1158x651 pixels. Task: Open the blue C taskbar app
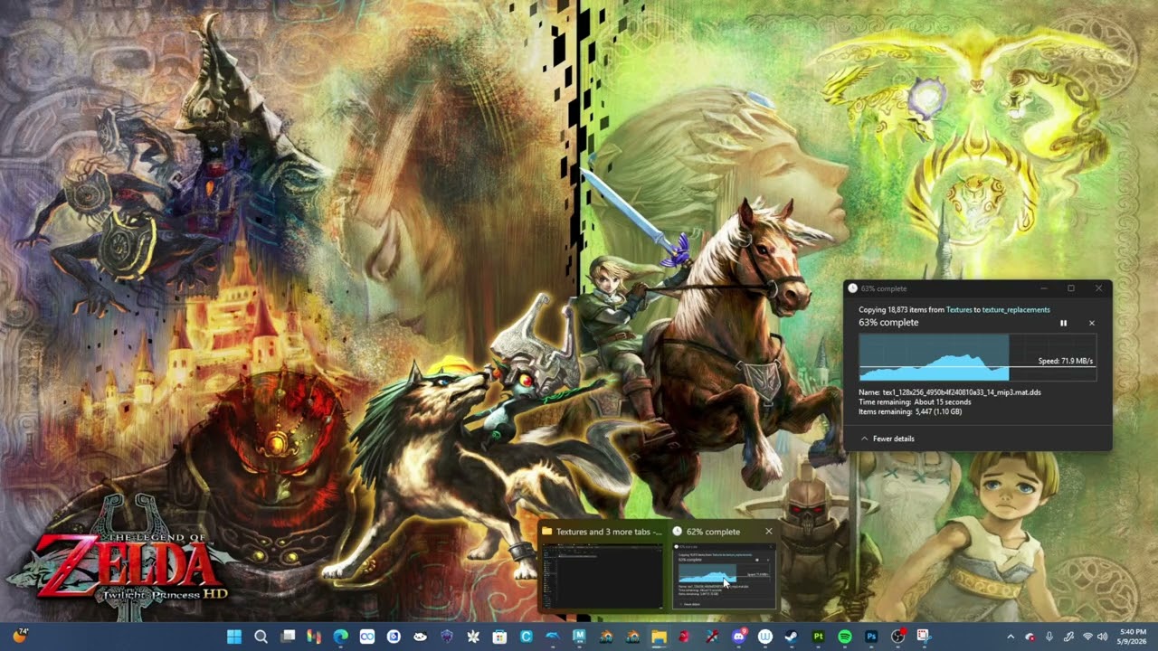526,637
